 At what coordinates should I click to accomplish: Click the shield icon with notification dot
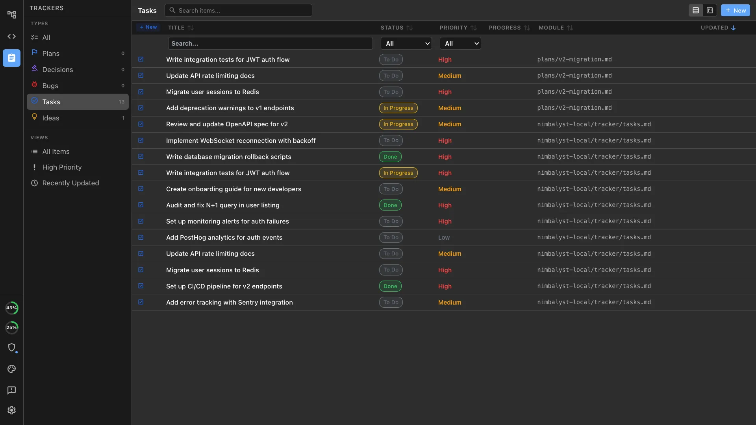[x=12, y=348]
